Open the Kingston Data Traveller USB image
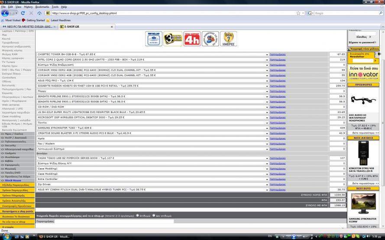Screen dimensions: 385x240 tap(363, 154)
